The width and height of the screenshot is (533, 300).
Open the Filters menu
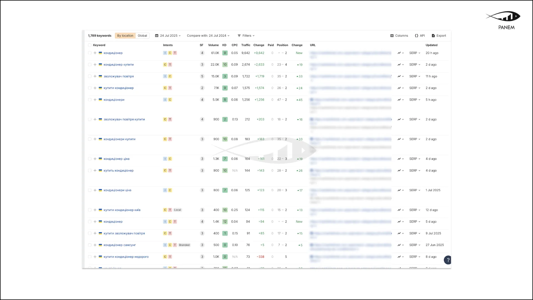point(246,36)
